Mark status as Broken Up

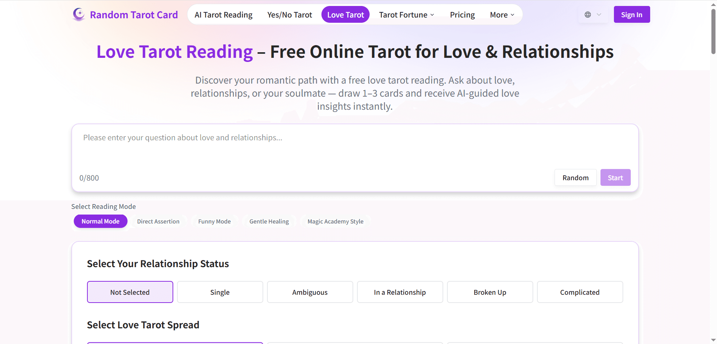coord(490,292)
